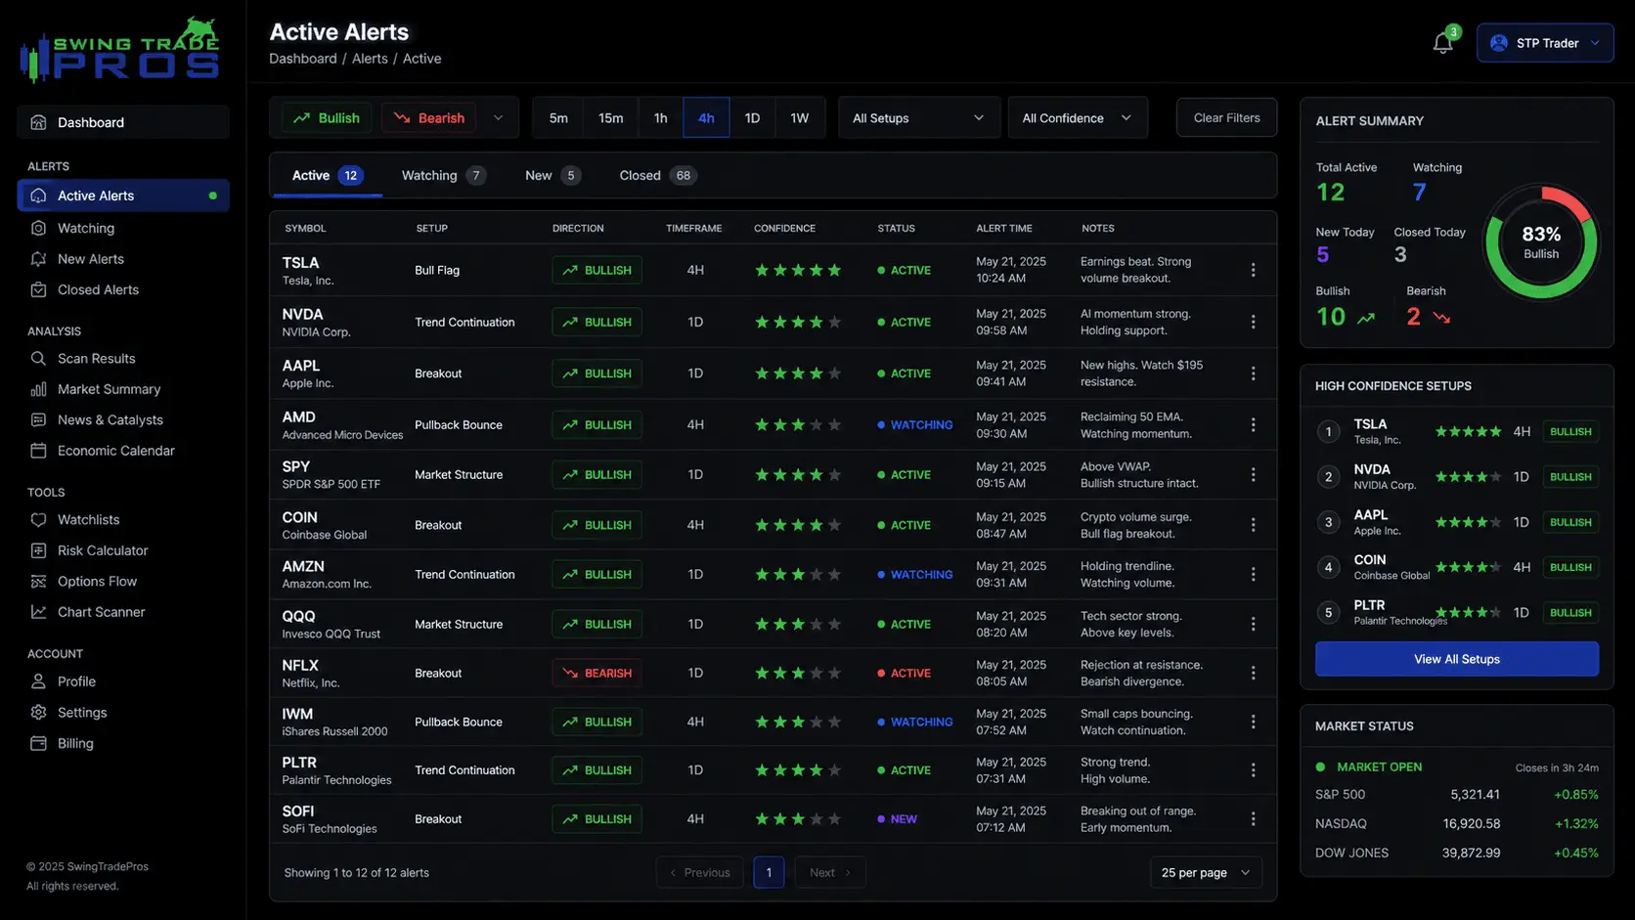The image size is (1635, 920).
Task: Switch to the Watching tab
Action: click(x=443, y=176)
